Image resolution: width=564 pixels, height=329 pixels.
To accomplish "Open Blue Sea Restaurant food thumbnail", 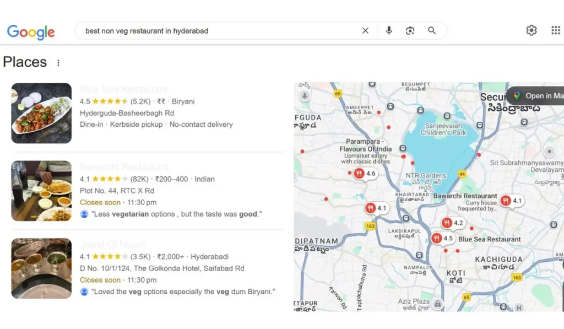I will [x=41, y=113].
